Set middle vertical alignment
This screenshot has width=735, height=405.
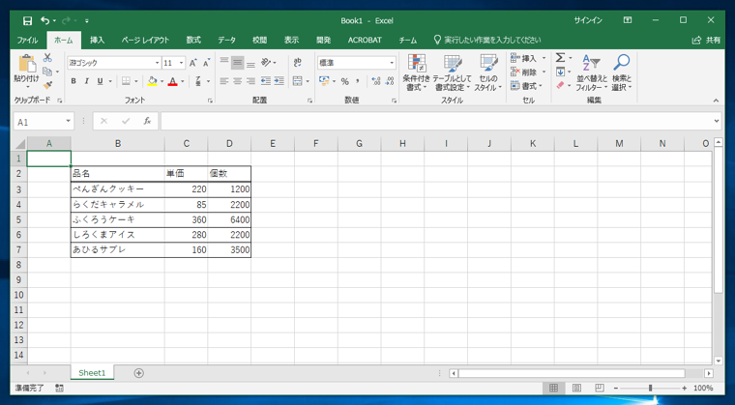[238, 62]
